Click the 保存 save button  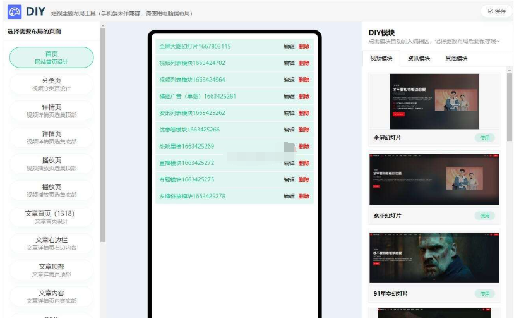[x=497, y=11]
